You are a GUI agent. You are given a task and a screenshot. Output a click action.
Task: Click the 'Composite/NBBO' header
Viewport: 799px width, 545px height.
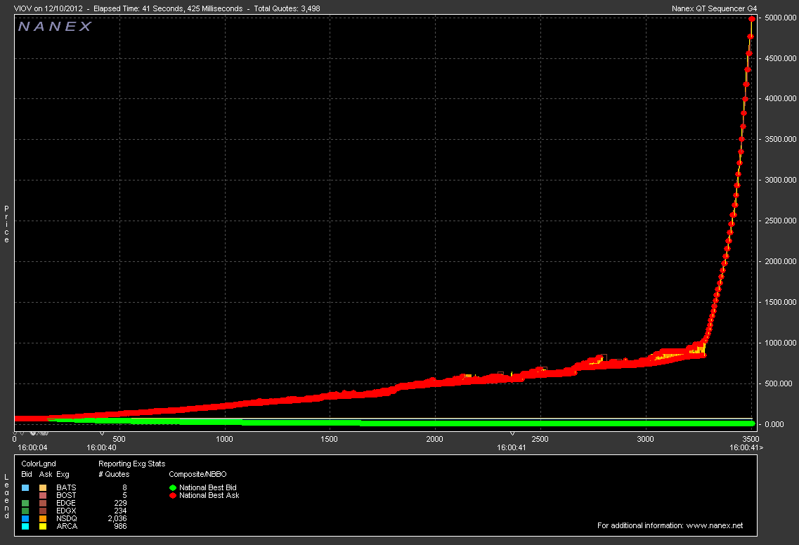(197, 474)
